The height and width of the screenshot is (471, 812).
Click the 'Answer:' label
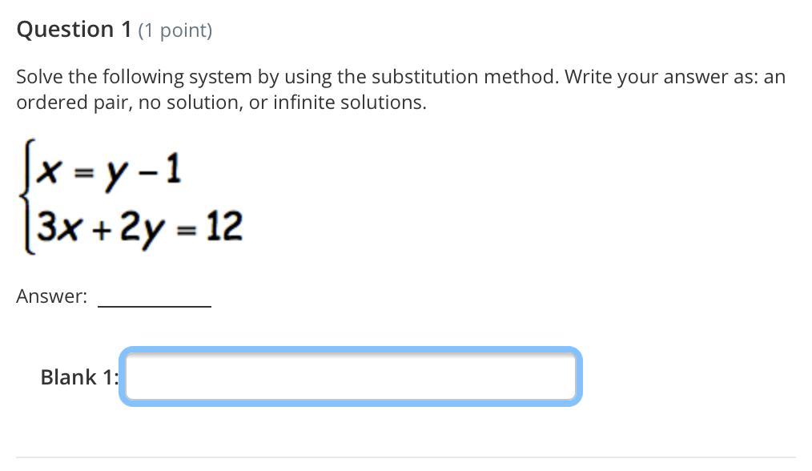tap(52, 296)
